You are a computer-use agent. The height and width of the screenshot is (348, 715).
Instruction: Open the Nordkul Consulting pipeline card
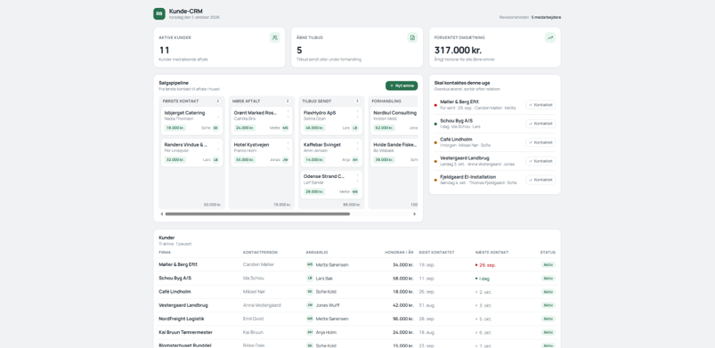(x=394, y=121)
